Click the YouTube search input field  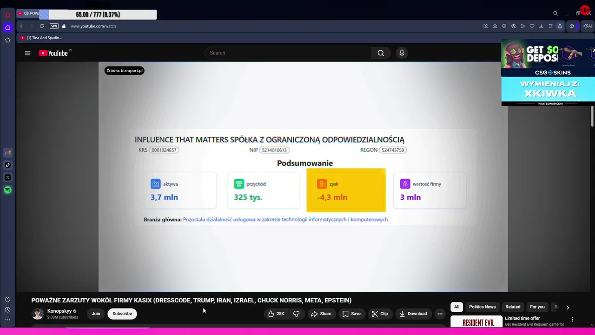tap(288, 53)
